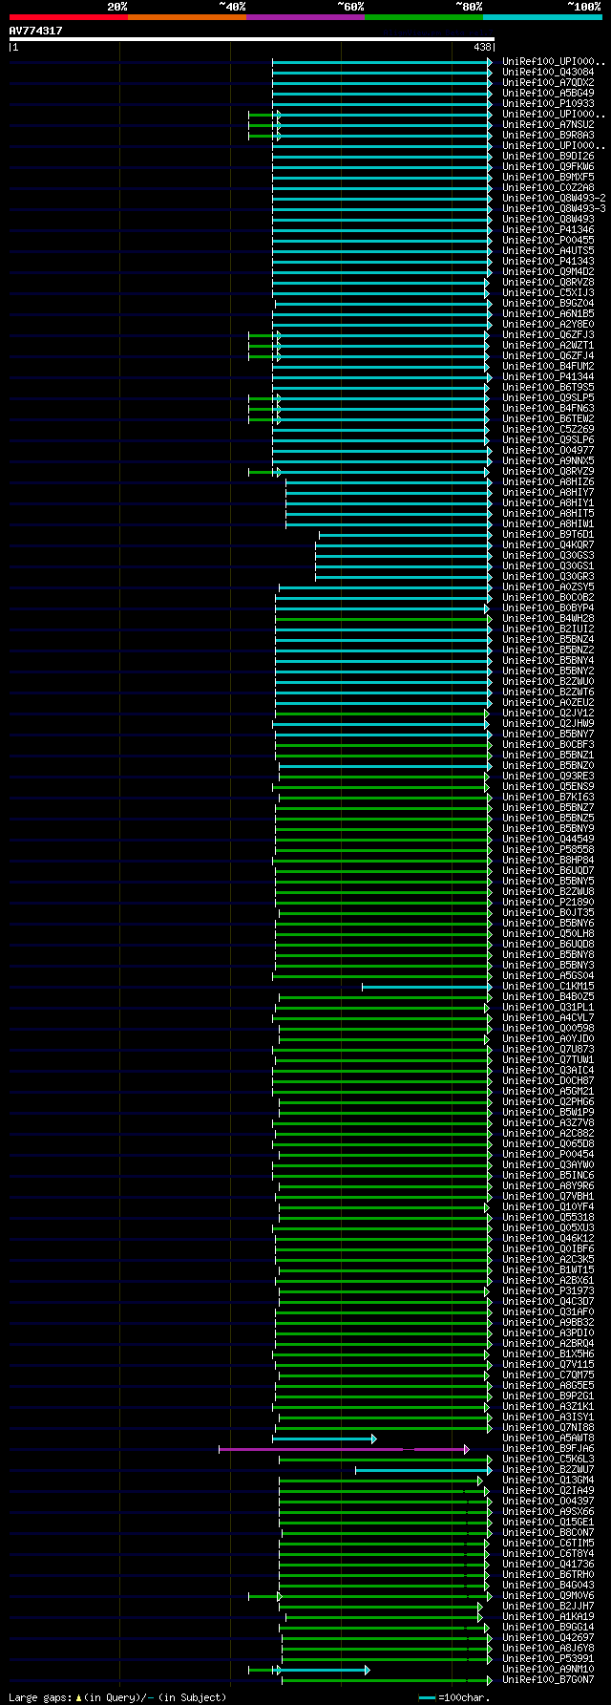The height and width of the screenshot is (1705, 611).
Task: Click the magenta alignment bar for UniRef100_B9FJA6
Action: (x=344, y=1449)
